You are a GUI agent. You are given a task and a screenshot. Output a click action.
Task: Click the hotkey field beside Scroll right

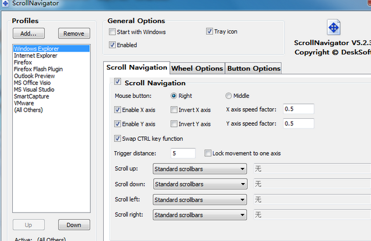[312, 215]
